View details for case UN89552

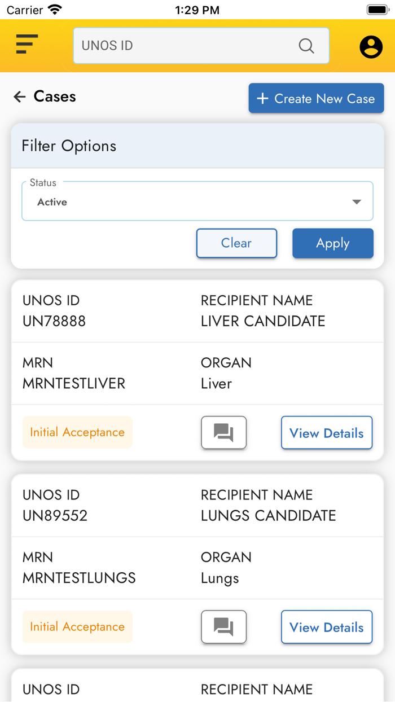(326, 627)
